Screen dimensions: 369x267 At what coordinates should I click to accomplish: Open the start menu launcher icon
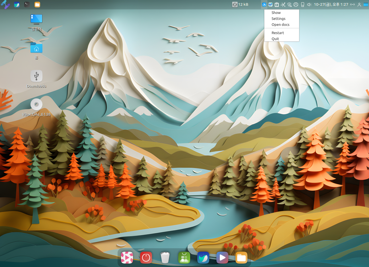[5, 4]
